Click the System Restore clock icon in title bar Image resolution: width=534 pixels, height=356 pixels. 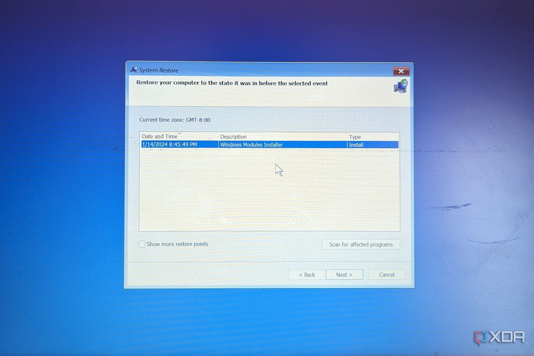pyautogui.click(x=134, y=70)
